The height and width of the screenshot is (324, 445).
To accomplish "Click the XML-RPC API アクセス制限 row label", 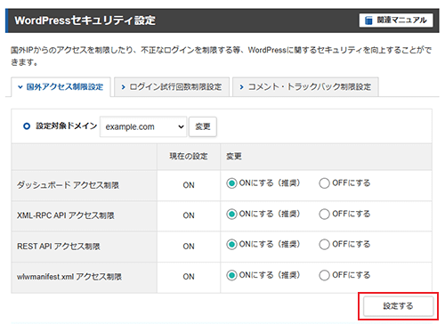I will tap(66, 215).
